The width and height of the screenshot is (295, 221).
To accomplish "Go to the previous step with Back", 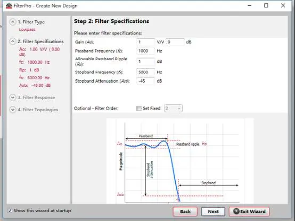I will click(185, 211).
